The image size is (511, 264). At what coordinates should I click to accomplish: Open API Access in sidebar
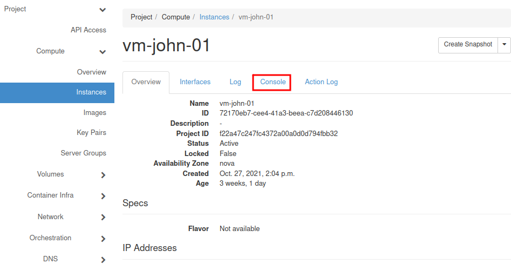tap(88, 30)
